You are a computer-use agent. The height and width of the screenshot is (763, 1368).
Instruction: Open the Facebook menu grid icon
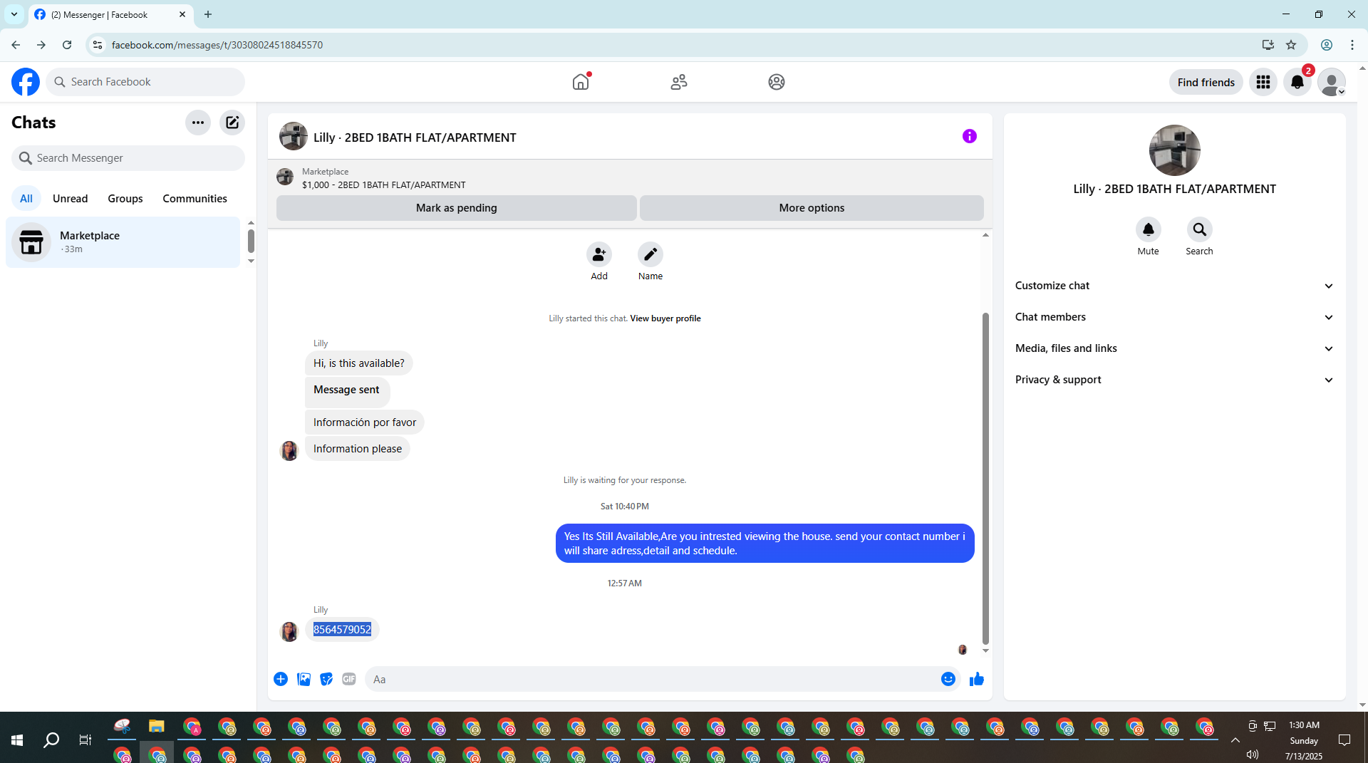coord(1263,82)
